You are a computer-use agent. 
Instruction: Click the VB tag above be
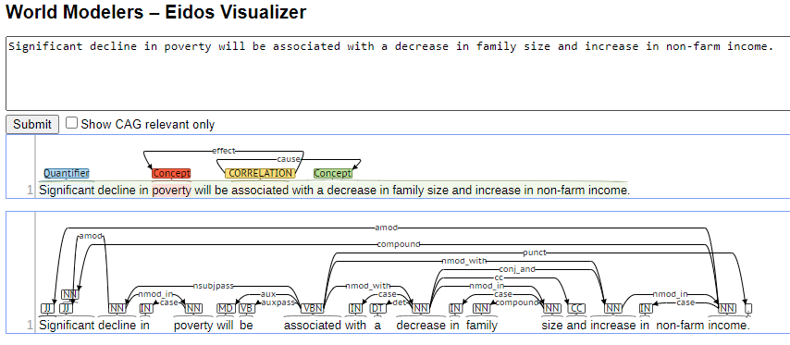coord(247,308)
